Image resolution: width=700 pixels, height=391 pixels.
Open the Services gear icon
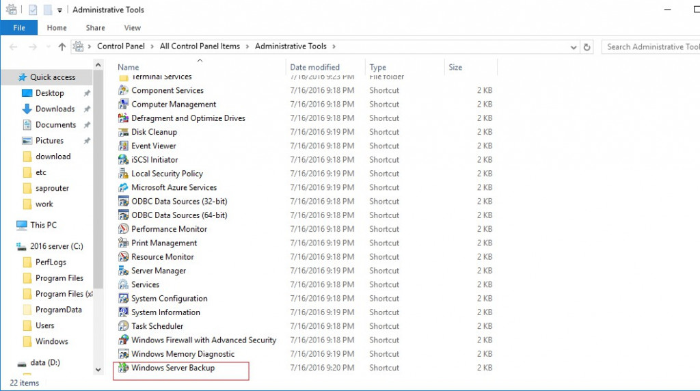click(x=123, y=284)
